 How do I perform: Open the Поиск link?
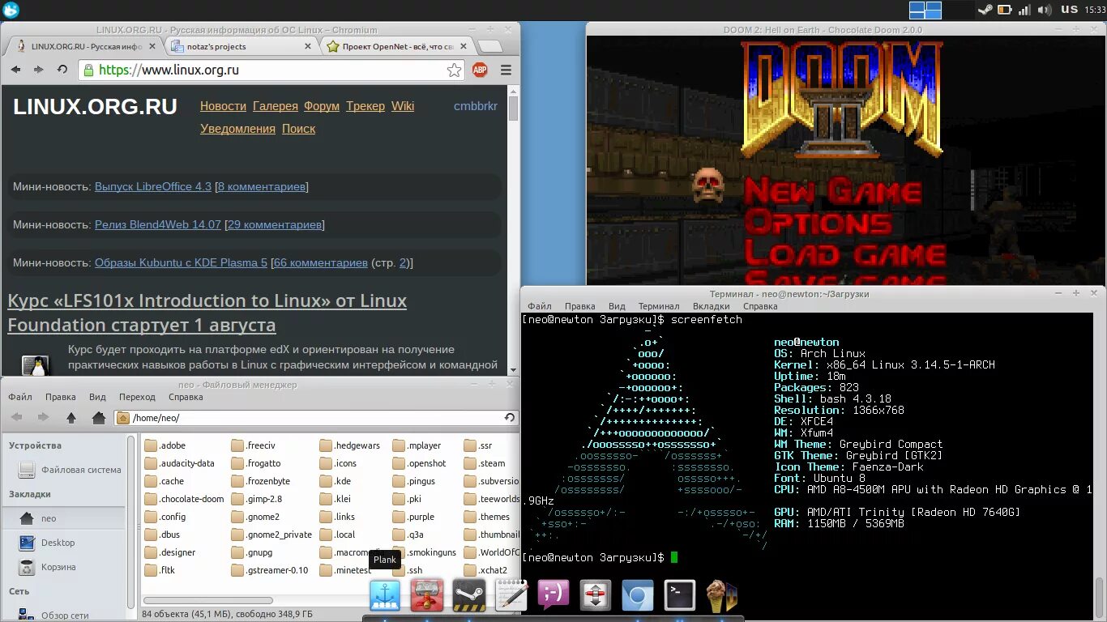coord(298,129)
